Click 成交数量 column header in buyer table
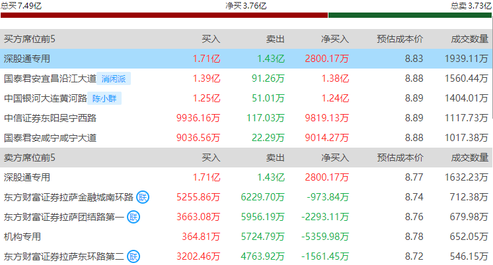The image size is (493, 265). point(470,39)
